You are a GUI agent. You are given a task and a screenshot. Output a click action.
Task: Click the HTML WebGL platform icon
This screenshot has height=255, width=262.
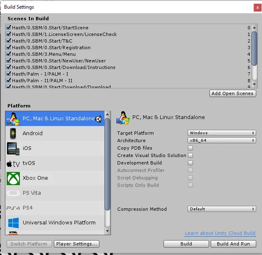(13, 233)
